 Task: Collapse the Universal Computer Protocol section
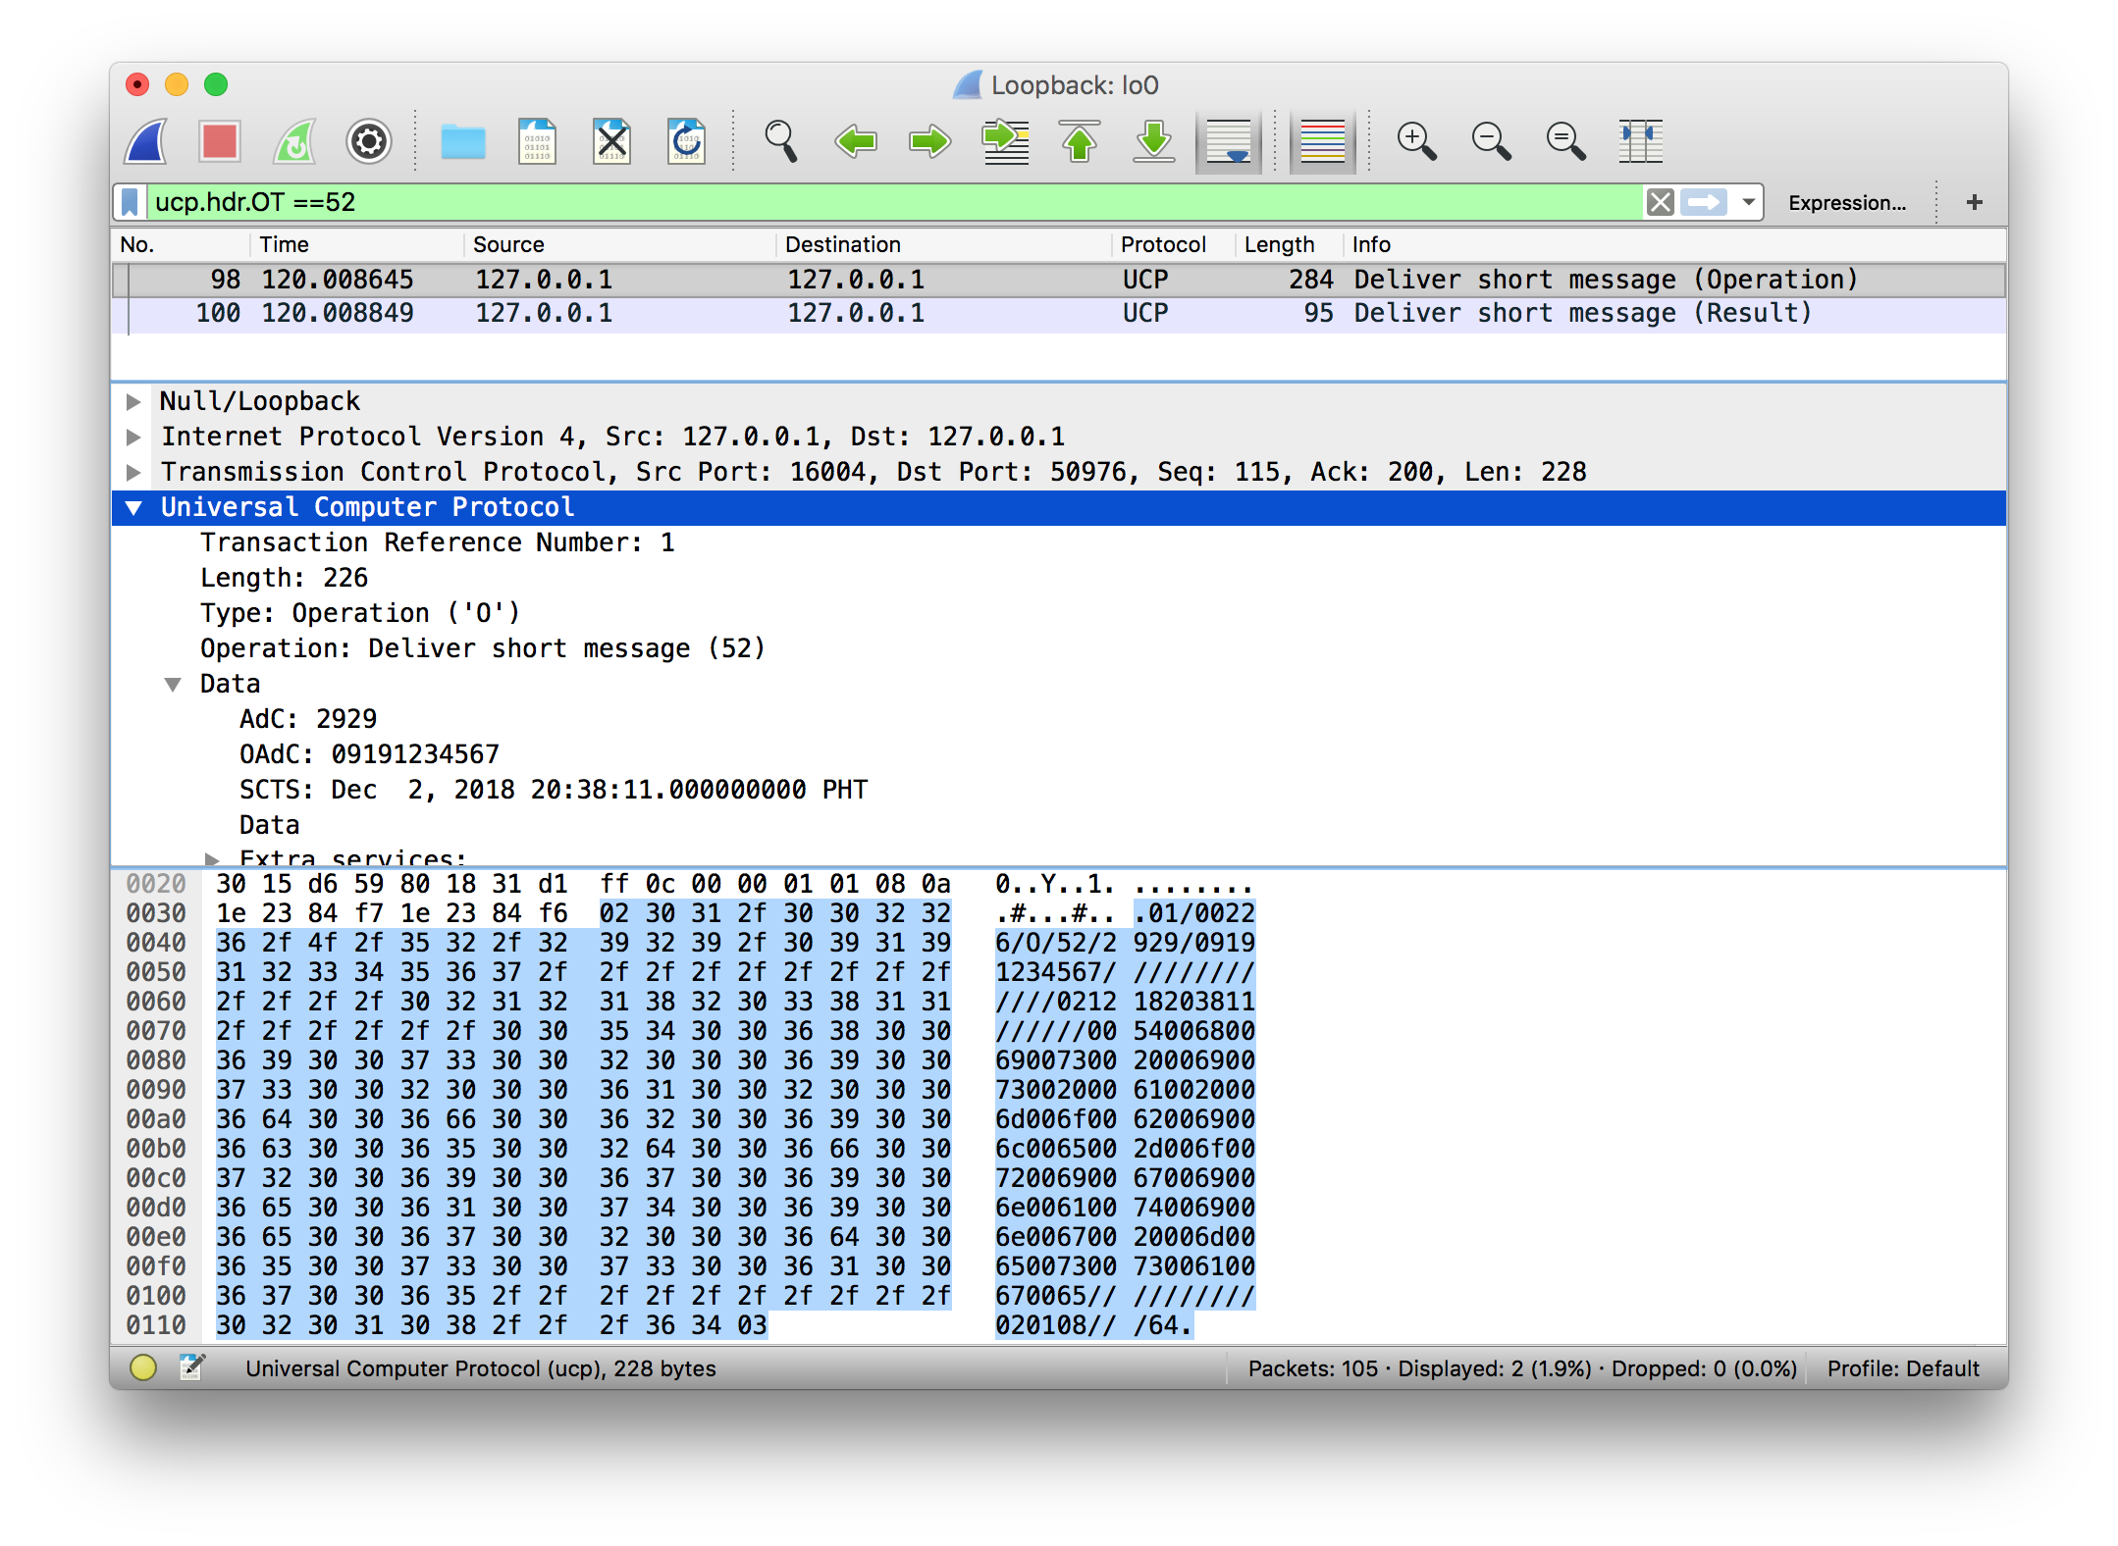point(133,508)
